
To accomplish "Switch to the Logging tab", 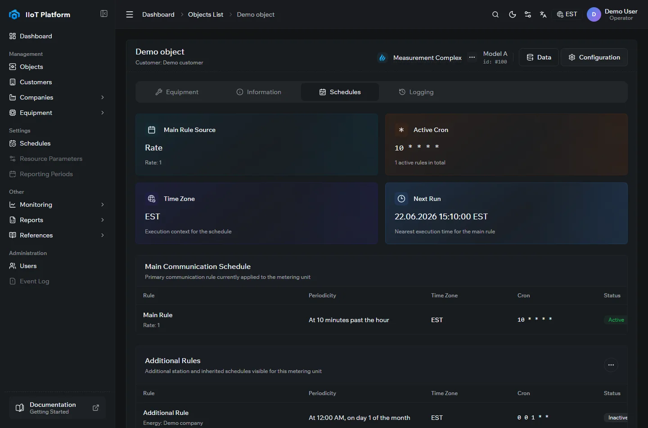I will (416, 92).
